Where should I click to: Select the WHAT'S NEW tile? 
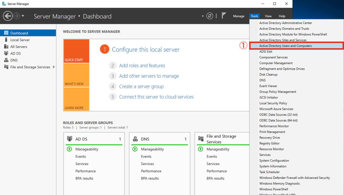click(x=77, y=75)
